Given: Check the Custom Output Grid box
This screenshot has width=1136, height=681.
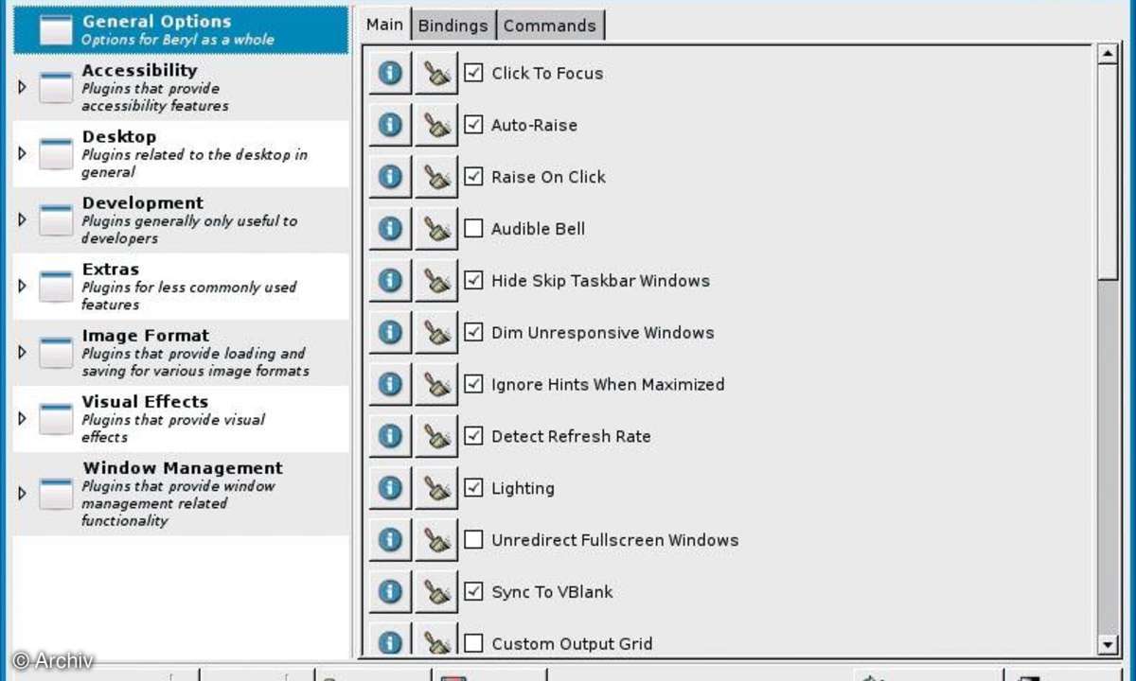Looking at the screenshot, I should click(x=474, y=644).
